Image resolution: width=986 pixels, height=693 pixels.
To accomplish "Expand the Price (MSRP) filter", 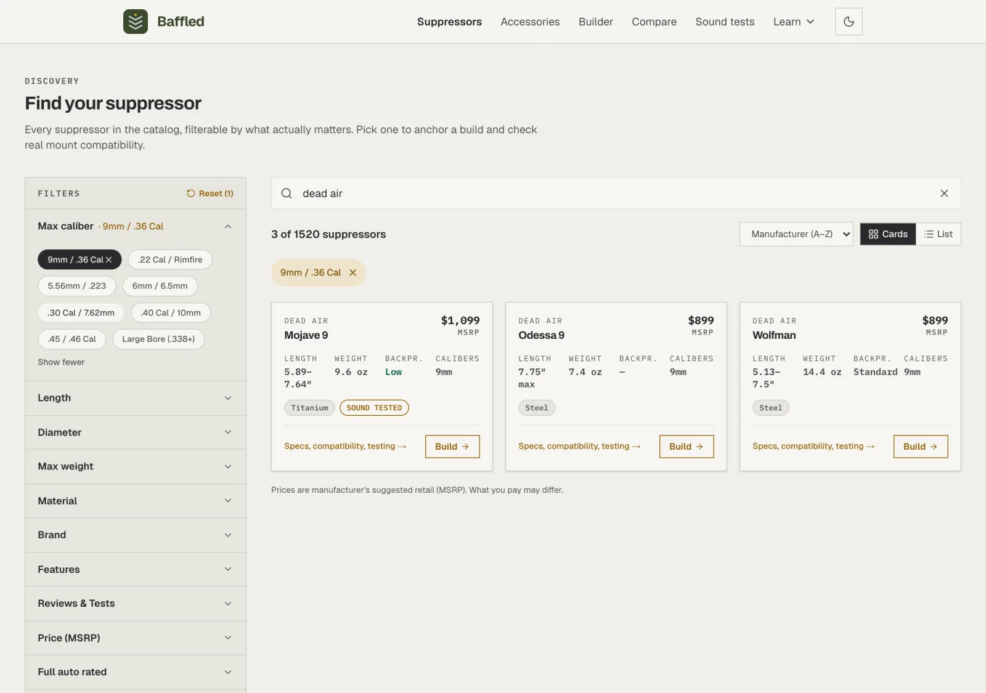I will click(136, 638).
